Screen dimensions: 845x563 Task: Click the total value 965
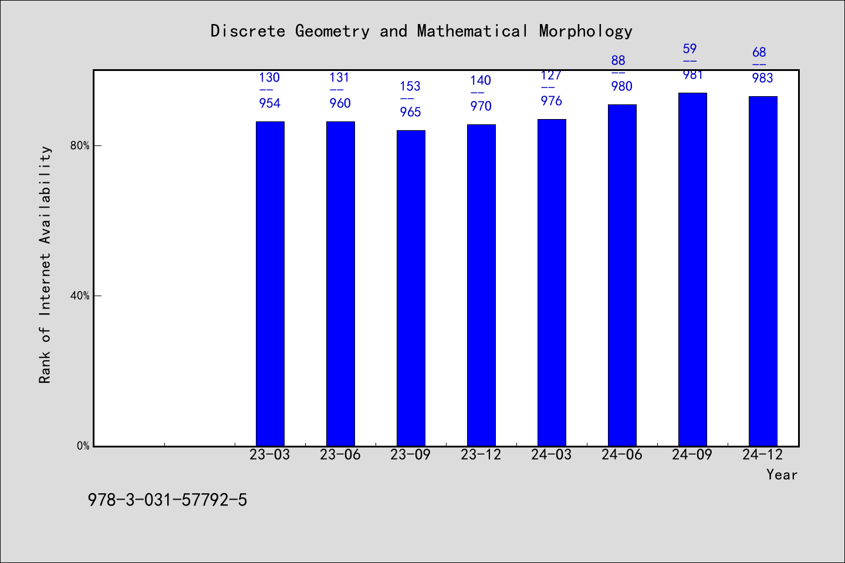pos(411,112)
